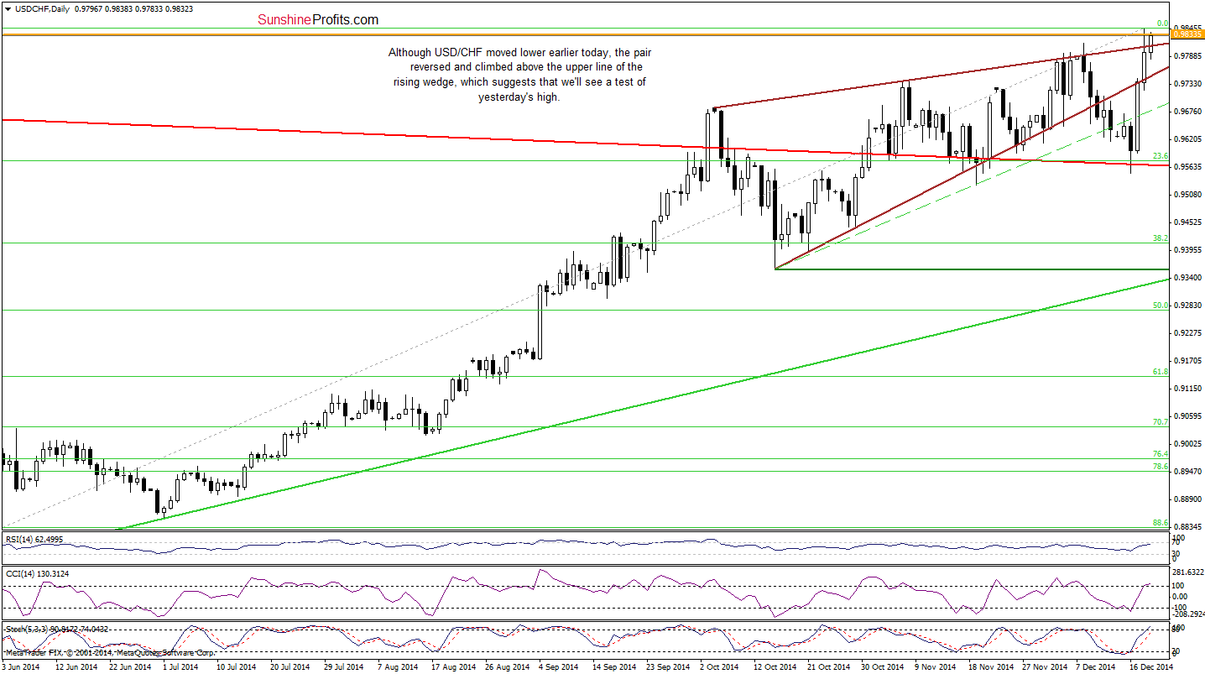
Task: Click the small triangle before USDCHF title
Action: [x=7, y=8]
